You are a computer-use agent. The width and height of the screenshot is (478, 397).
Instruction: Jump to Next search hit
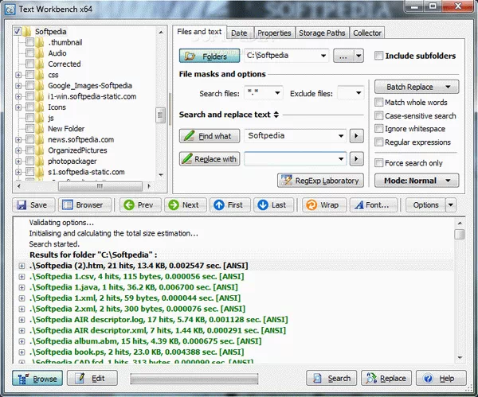(182, 204)
